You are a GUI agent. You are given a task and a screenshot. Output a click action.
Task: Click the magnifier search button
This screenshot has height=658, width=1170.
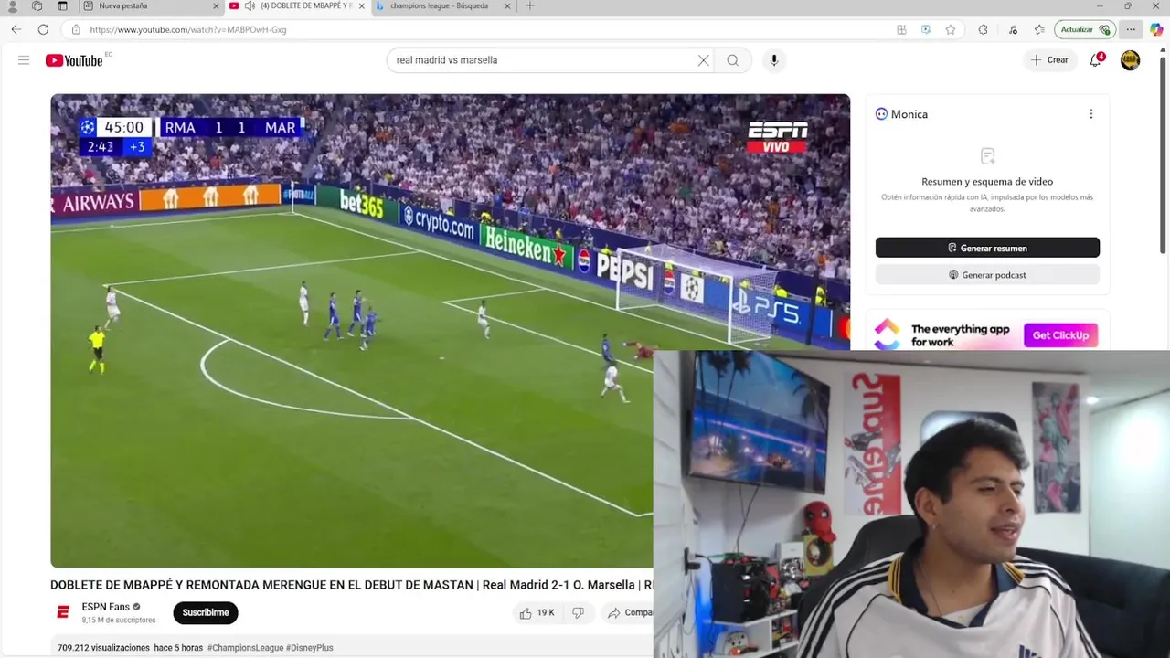tap(732, 60)
